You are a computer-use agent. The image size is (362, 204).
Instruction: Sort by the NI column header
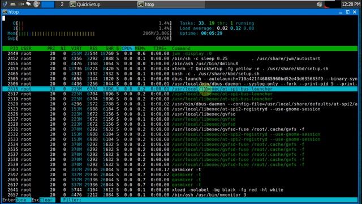pyautogui.click(x=63, y=48)
